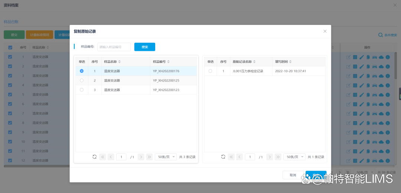Viewport: 401px width, 193px height.
Task: Close the 复制原始记录 dialog
Action: [x=325, y=31]
